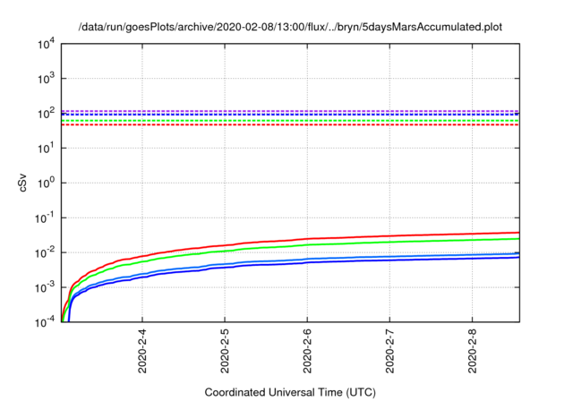Click the 10^-2 y-axis tick label
This screenshot has height=401, width=573.
tap(45, 252)
